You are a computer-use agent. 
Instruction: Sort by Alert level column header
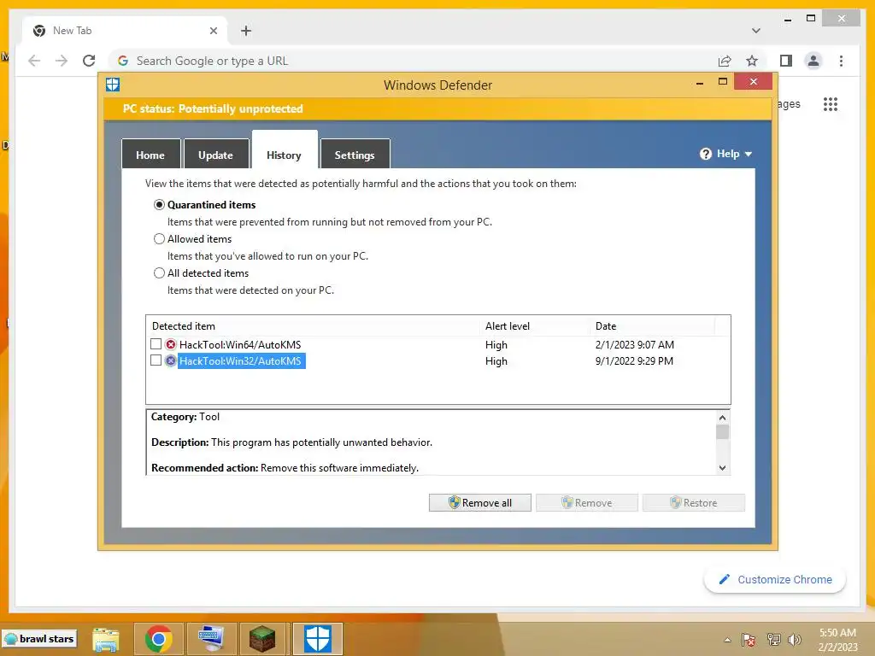535,325
